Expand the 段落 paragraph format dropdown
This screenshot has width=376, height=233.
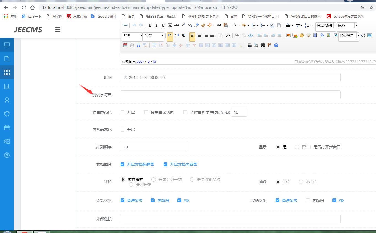(x=356, y=25)
